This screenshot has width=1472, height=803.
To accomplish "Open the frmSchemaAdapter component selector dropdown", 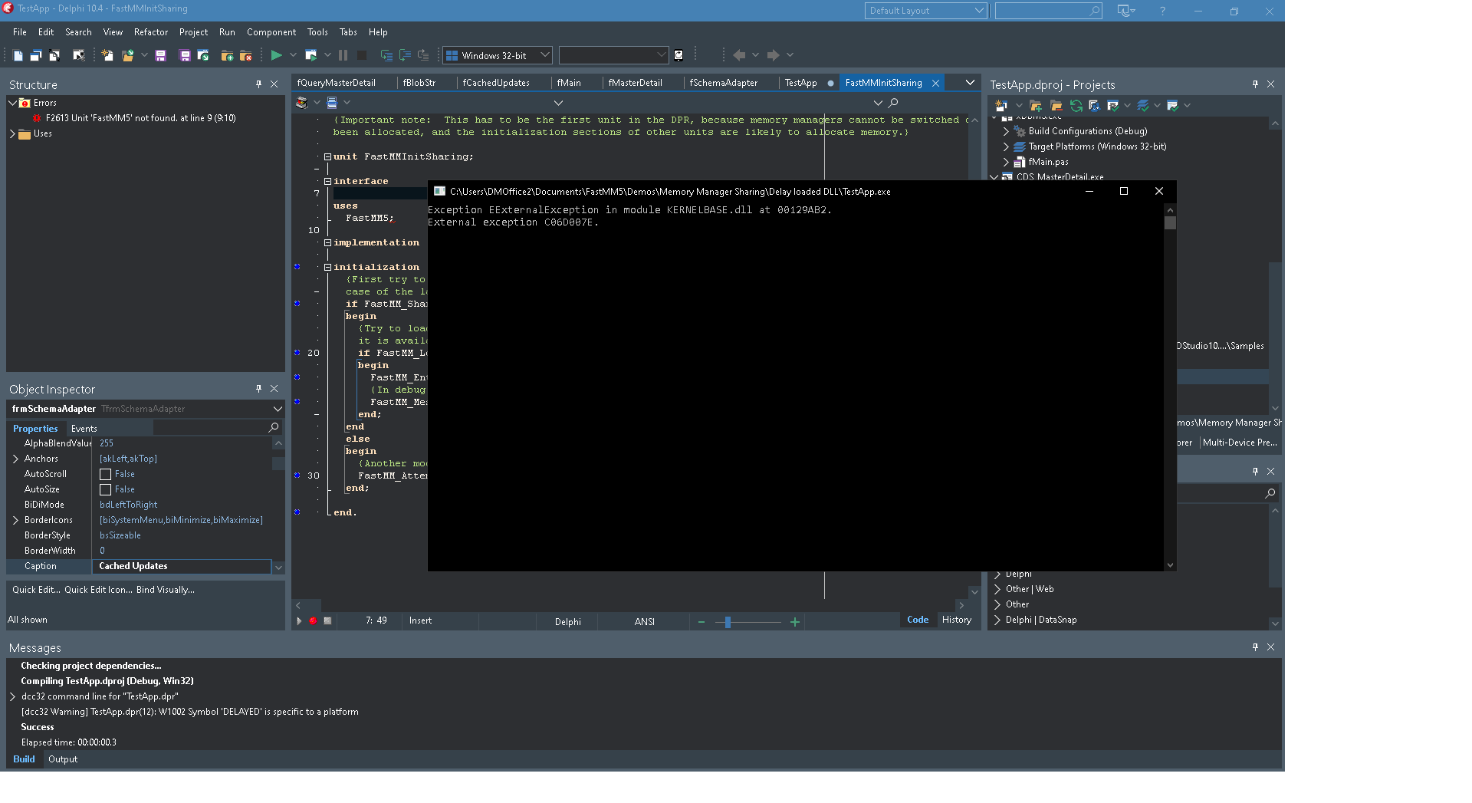I will [x=278, y=409].
